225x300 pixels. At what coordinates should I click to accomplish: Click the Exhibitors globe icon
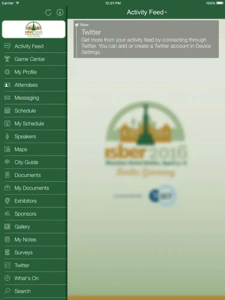pyautogui.click(x=7, y=201)
